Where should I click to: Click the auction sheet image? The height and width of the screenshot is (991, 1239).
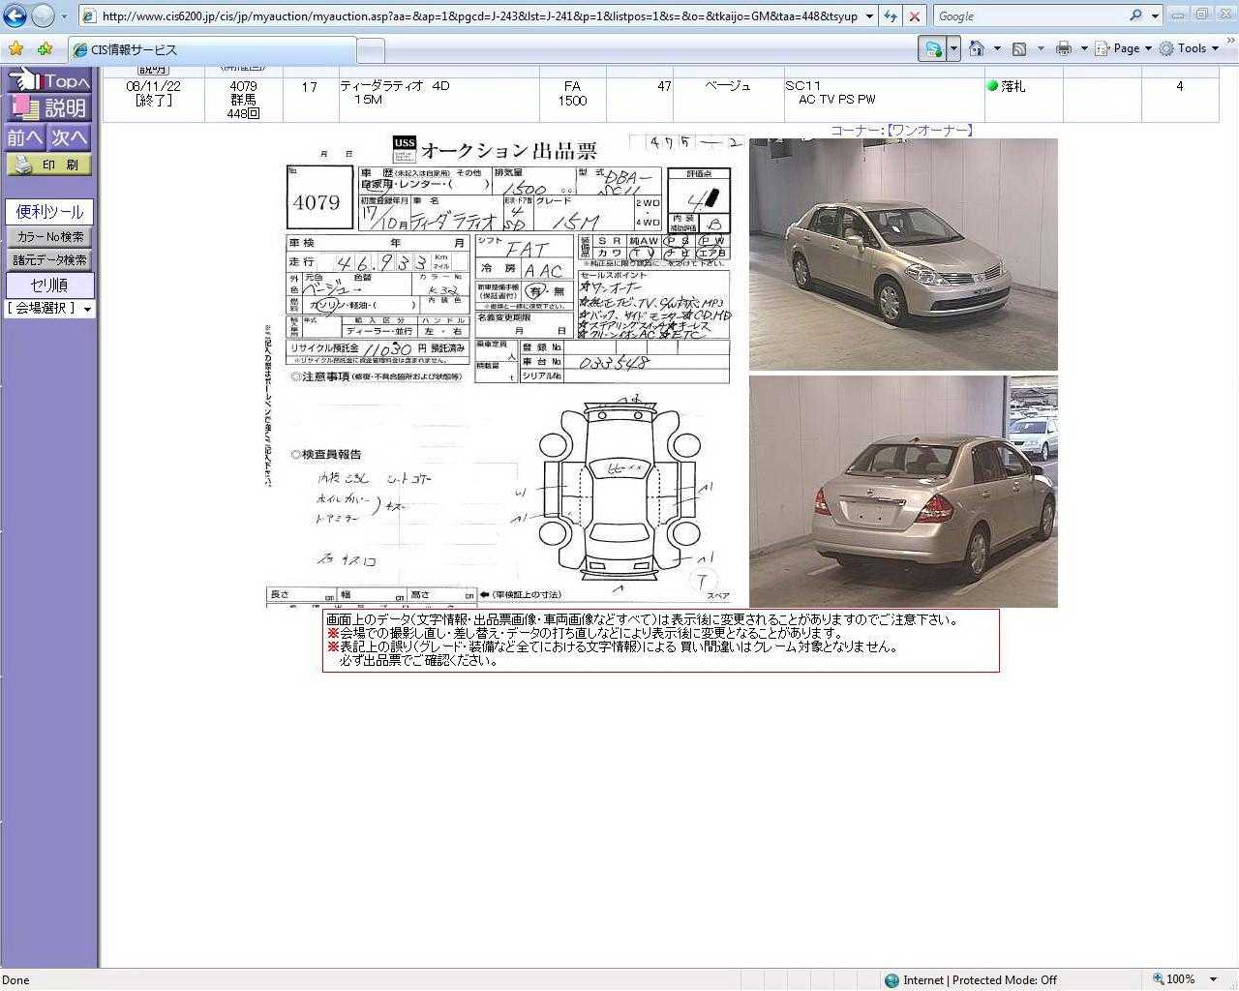[505, 371]
